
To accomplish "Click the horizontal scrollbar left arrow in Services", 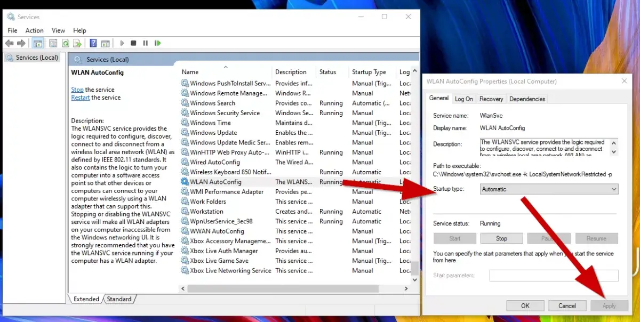I will [x=183, y=288].
